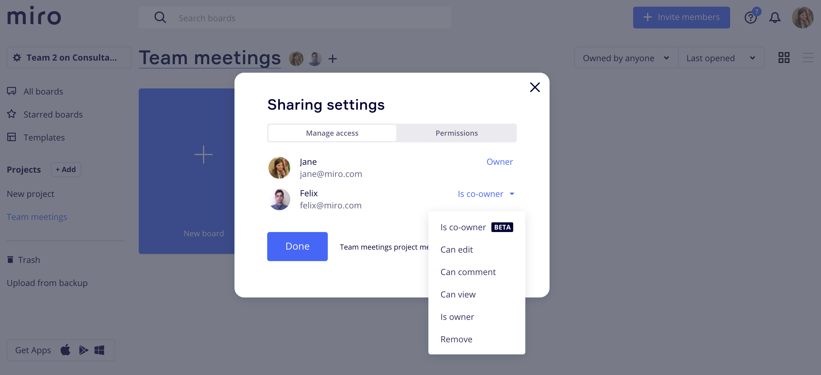Screen dimensions: 821x375
Task: Open the Owned by anyone filter
Action: point(626,58)
